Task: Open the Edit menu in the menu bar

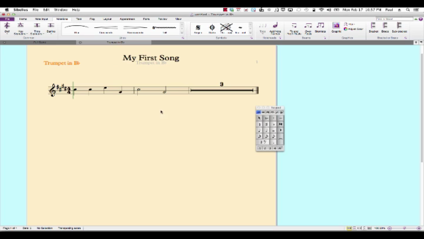Action: (x=46, y=10)
